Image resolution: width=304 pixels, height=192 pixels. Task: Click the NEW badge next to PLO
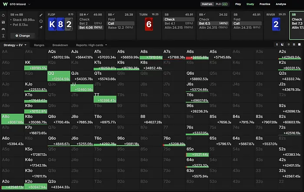225,4
